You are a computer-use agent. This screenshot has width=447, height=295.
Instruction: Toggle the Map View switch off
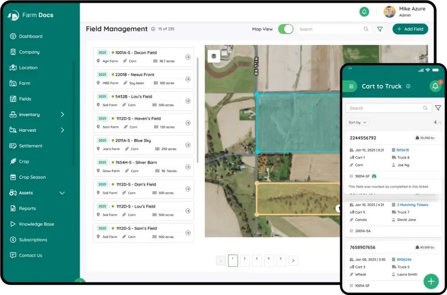[285, 29]
